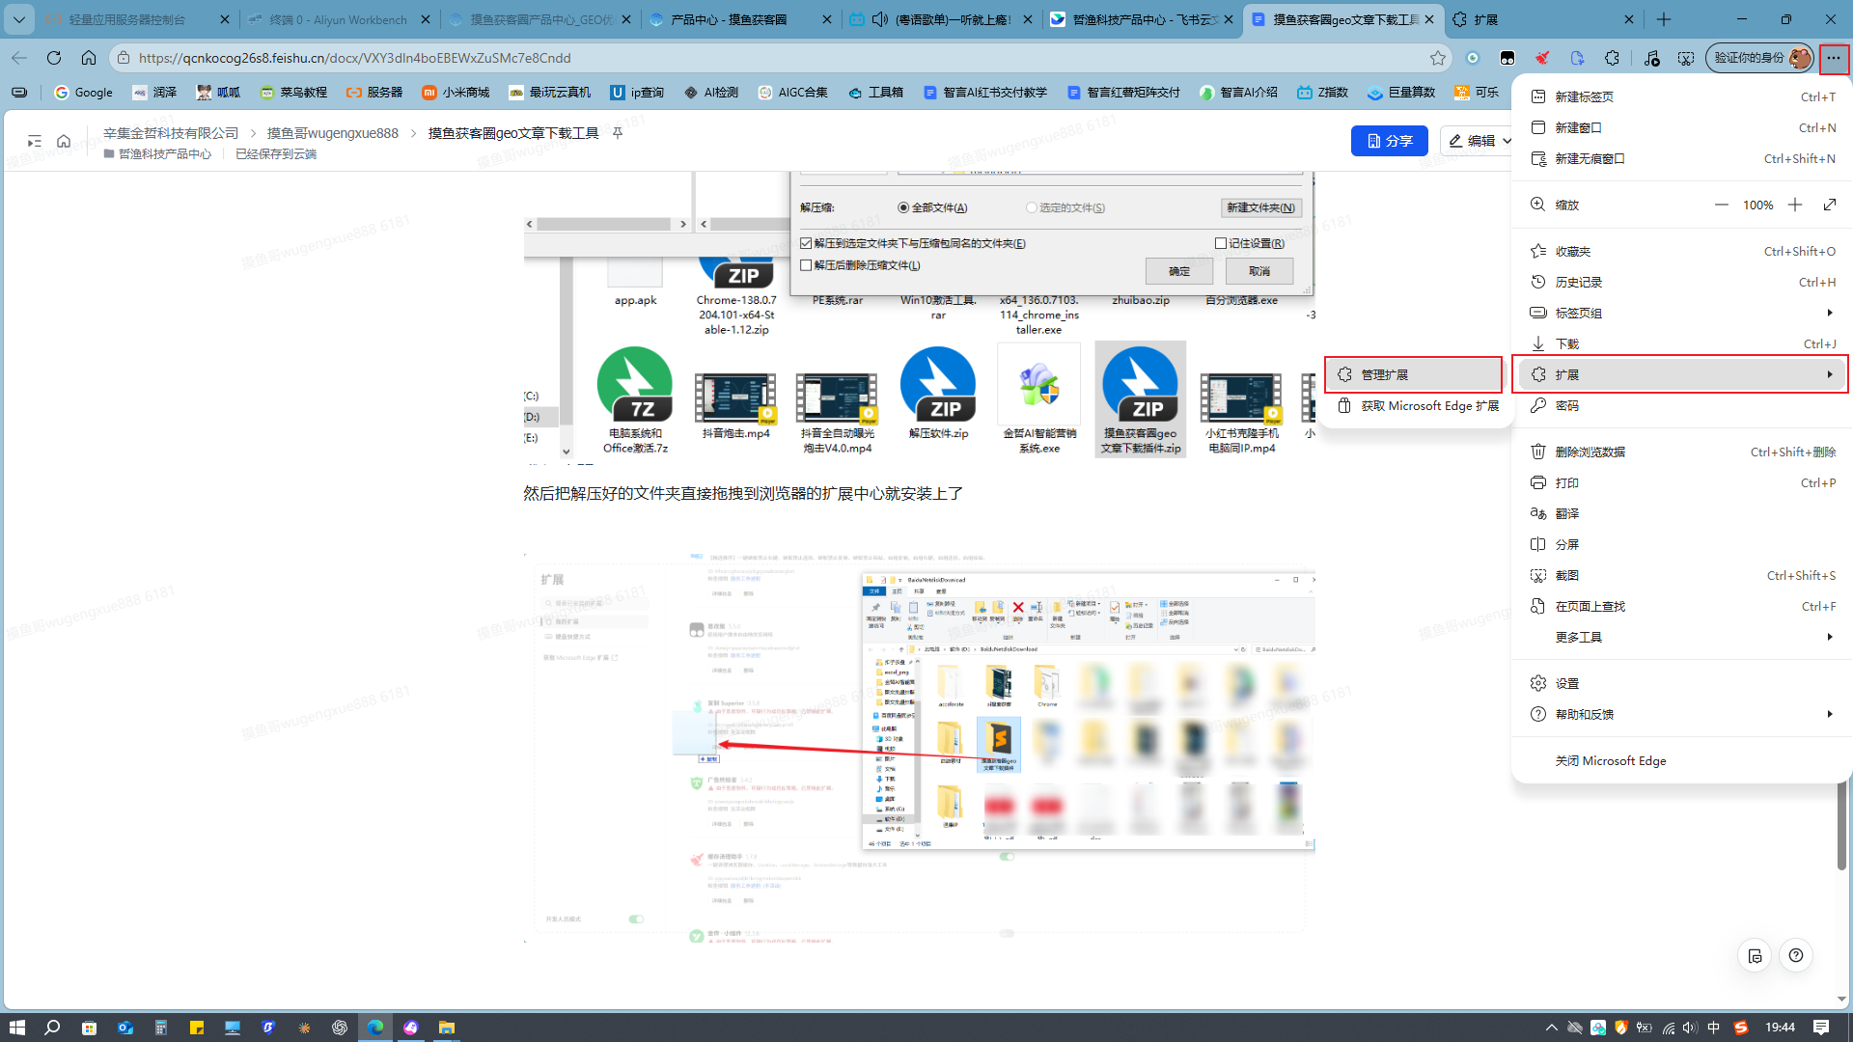The height and width of the screenshot is (1042, 1853).
Task: Switch to the 产品中心 - 摸鱼获客圈 tab
Action: (x=737, y=19)
